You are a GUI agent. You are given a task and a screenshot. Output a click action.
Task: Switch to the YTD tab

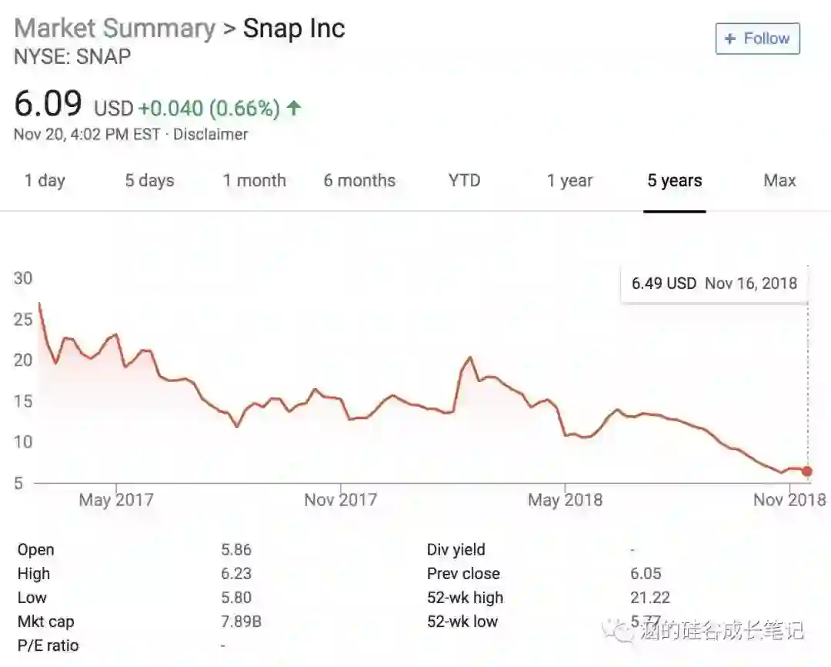click(464, 181)
